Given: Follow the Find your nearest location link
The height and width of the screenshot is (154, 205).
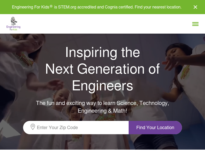Looking at the screenshot, I should pyautogui.click(x=158, y=7).
